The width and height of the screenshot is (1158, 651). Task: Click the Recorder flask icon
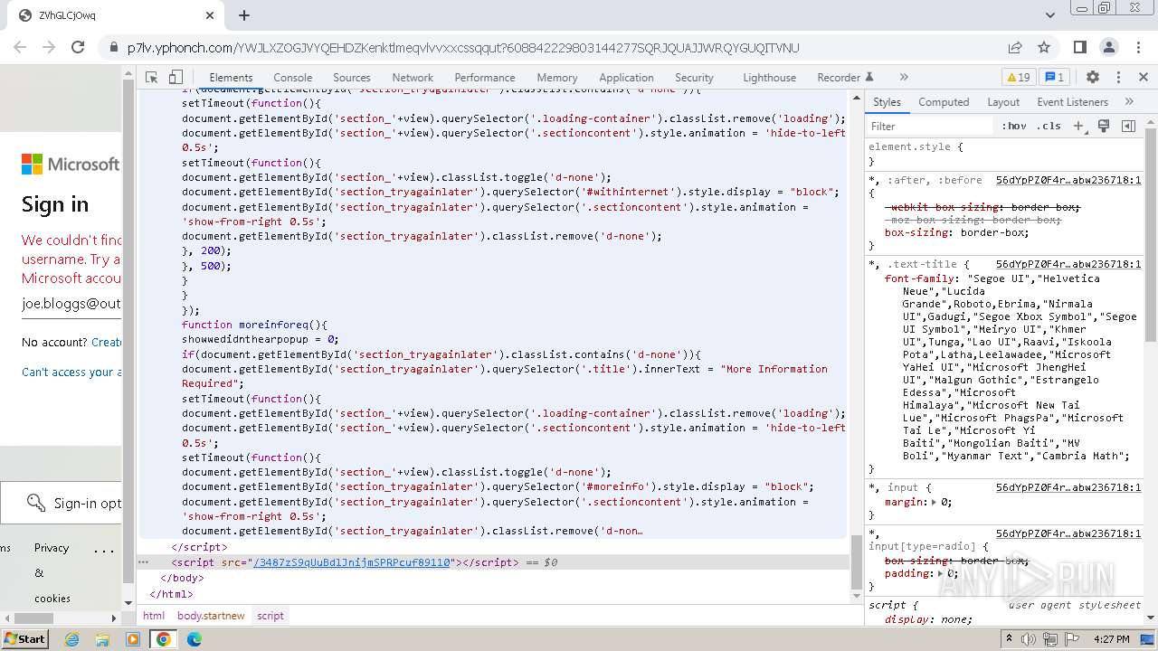869,78
